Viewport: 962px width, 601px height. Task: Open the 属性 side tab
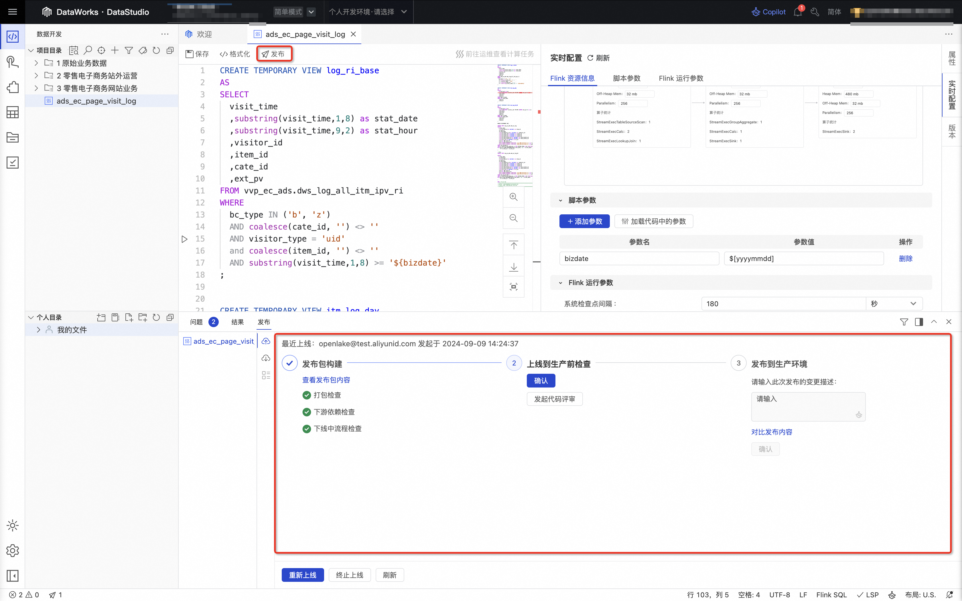click(x=952, y=59)
